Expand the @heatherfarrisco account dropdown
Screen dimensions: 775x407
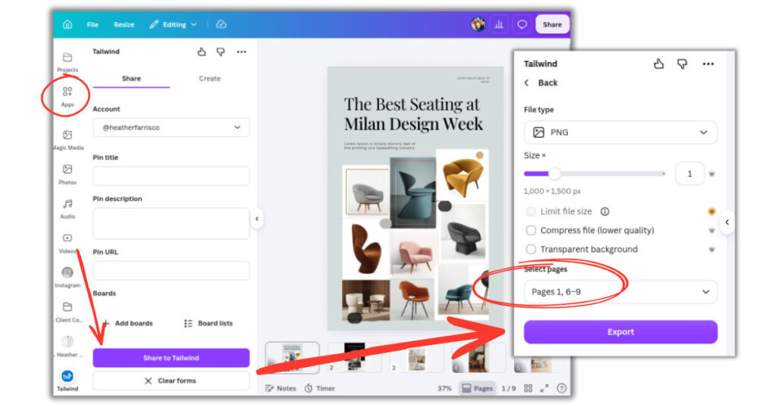coord(171,127)
